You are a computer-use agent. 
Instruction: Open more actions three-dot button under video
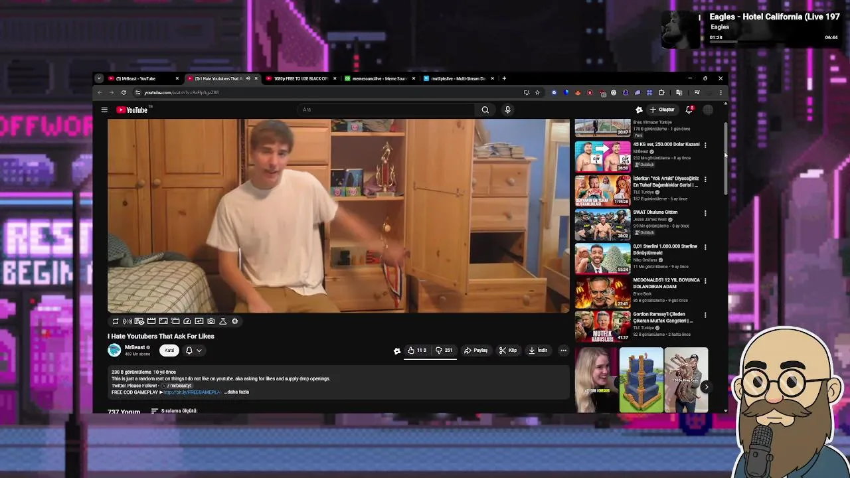click(x=563, y=351)
